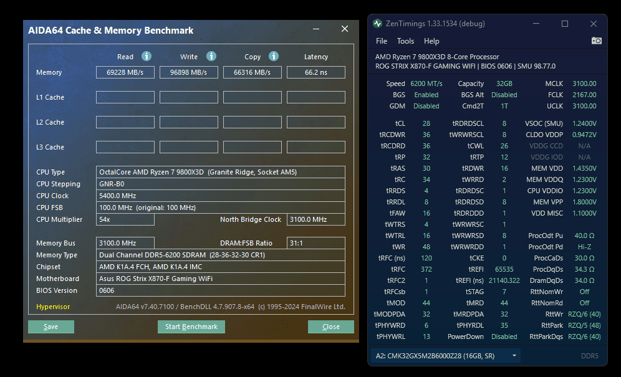The image size is (621, 377).
Task: Click the Speed value 6200 MT/s
Action: [x=426, y=84]
